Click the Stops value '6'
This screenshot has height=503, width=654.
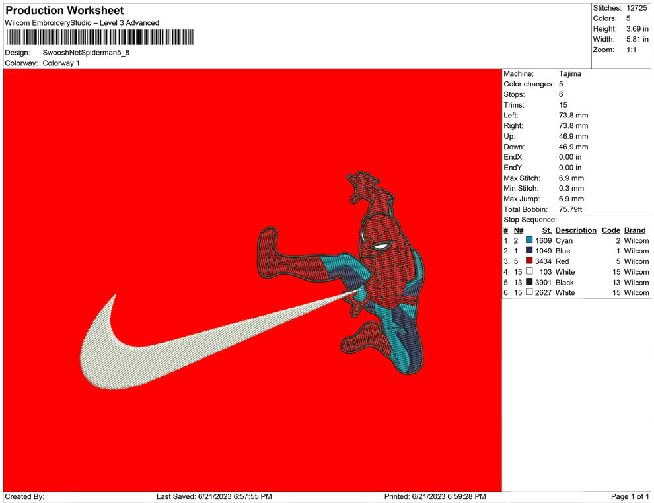pos(561,94)
